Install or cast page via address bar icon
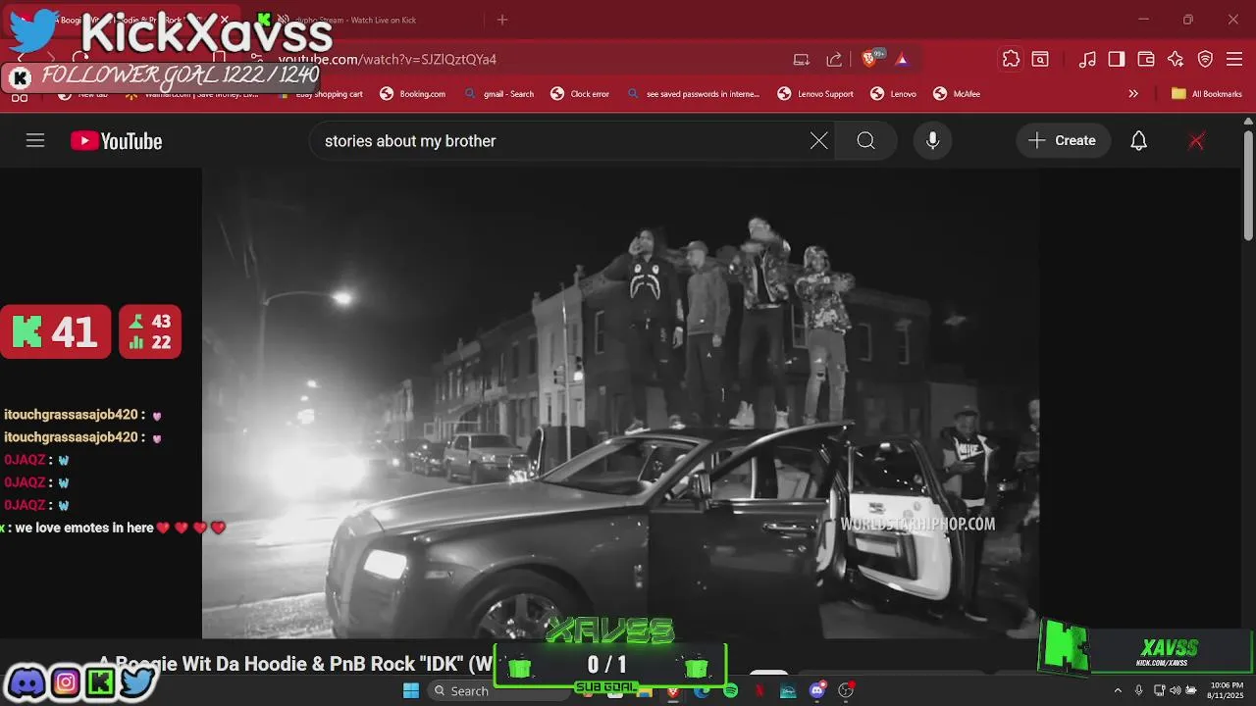Screen dimensions: 1256x706 tap(802, 59)
